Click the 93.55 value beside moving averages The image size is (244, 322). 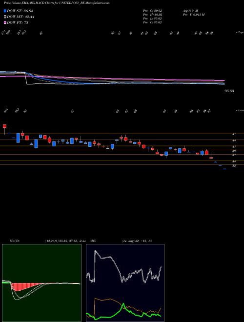[x=229, y=91]
